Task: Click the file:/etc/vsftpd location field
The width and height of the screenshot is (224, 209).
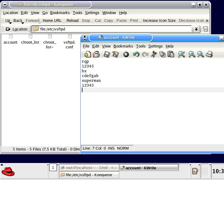Action: pyautogui.click(x=111, y=29)
